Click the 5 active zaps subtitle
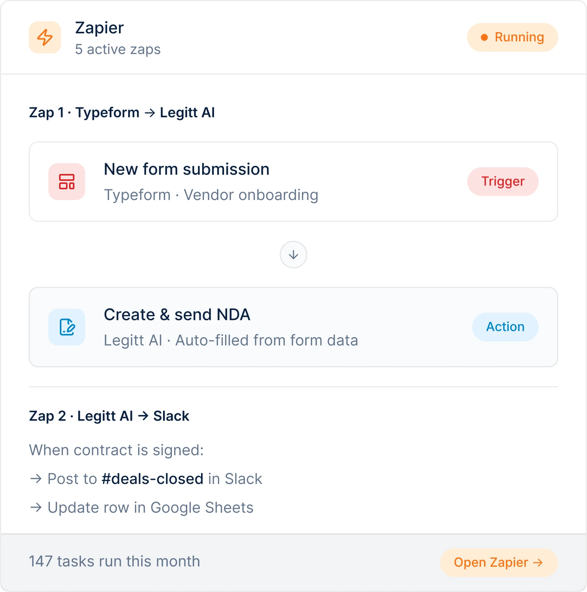This screenshot has height=592, width=587. [118, 49]
